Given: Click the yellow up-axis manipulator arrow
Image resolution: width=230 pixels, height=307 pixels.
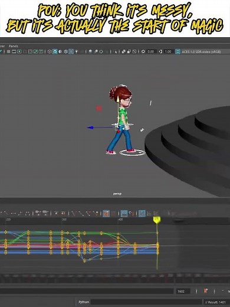Looking at the screenshot, I should point(118,99).
